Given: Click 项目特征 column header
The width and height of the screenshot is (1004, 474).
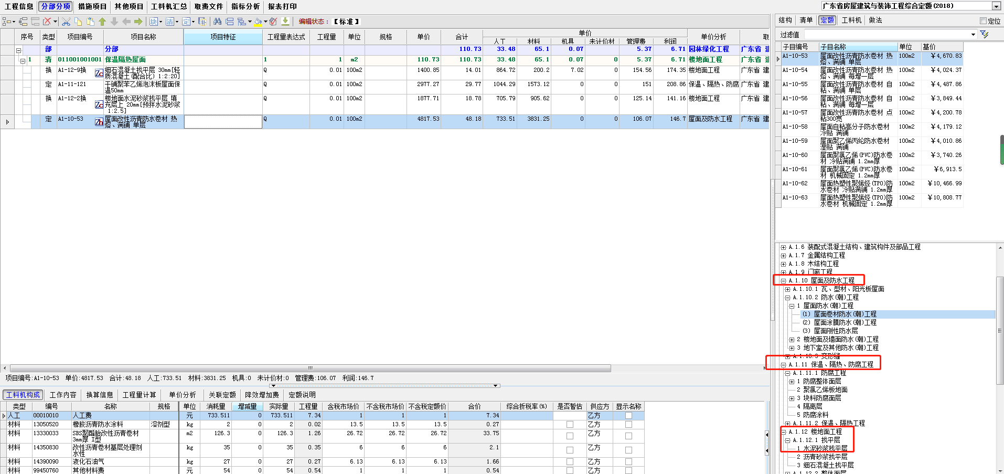Looking at the screenshot, I should [x=223, y=37].
